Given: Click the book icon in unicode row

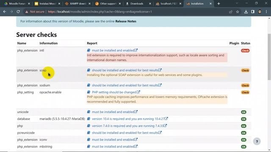Looking at the screenshot, I should coord(88,112).
